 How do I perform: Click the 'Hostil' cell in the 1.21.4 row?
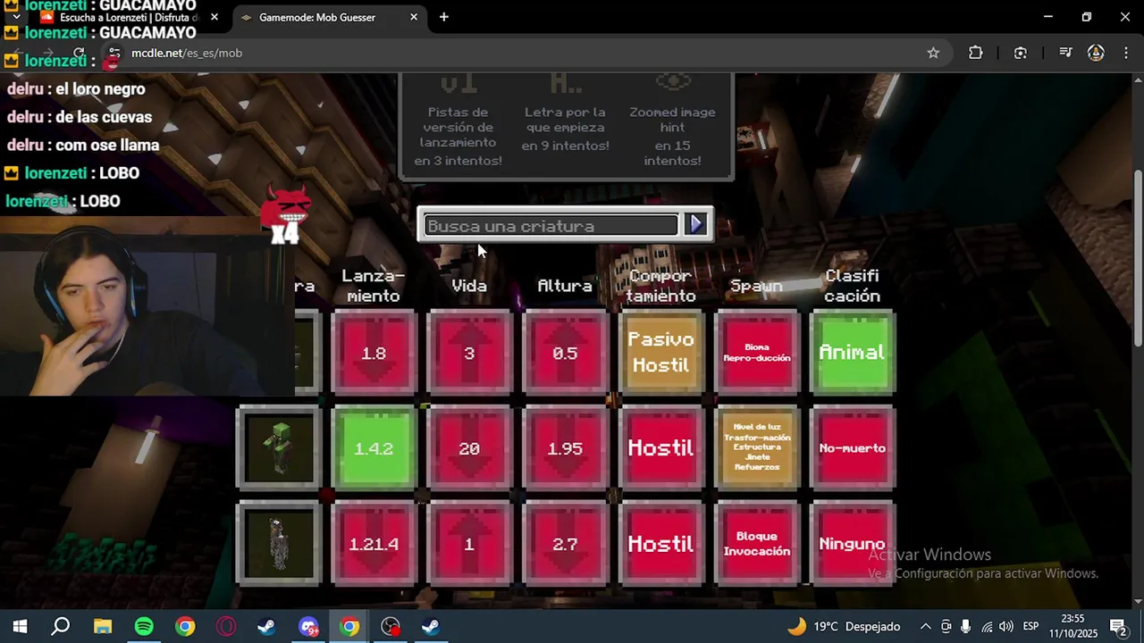click(660, 544)
